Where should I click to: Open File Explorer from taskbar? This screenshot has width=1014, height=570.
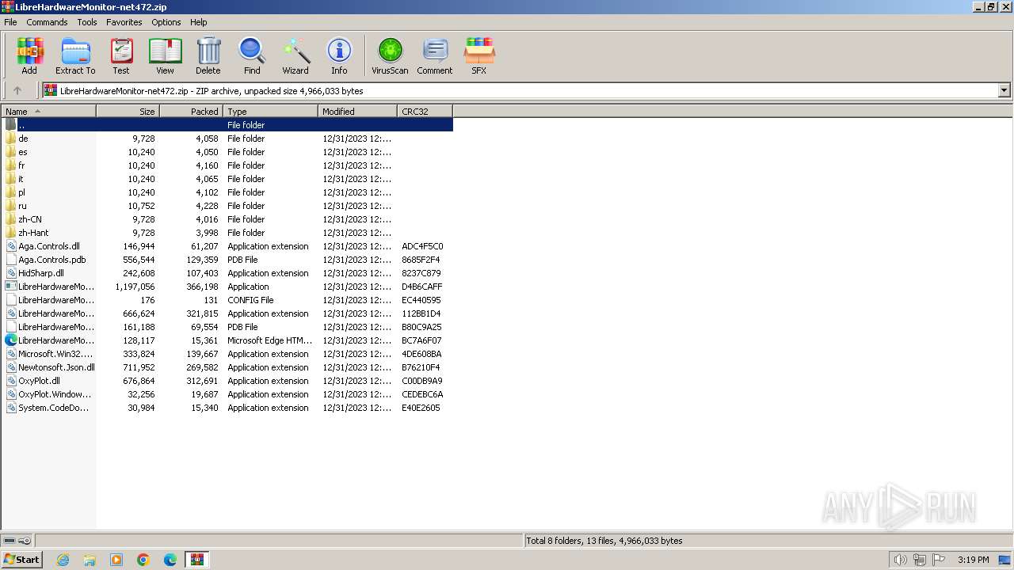(x=90, y=560)
